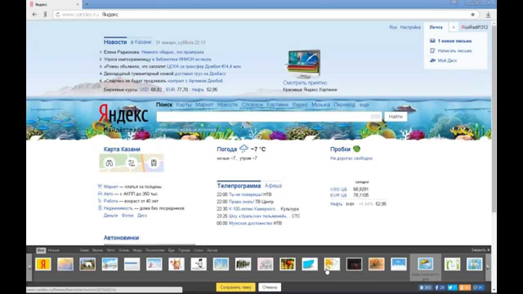This screenshot has height=294, width=523.
Task: Select the 'Зима' theme category
Action: point(85,250)
